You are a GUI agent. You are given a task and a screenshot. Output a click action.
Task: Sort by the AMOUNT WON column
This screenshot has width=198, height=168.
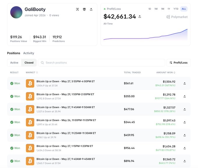[166, 72]
